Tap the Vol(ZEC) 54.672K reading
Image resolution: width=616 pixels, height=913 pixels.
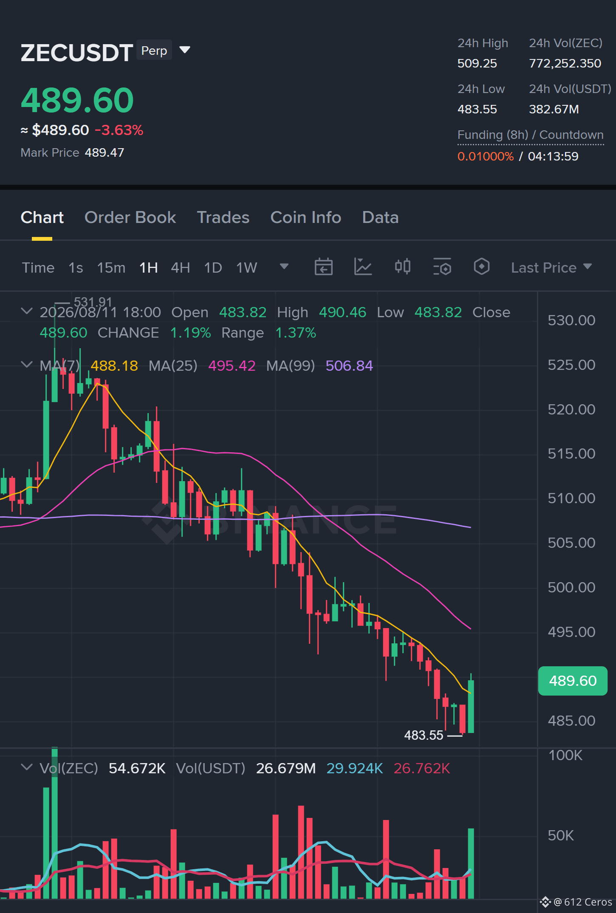137,768
